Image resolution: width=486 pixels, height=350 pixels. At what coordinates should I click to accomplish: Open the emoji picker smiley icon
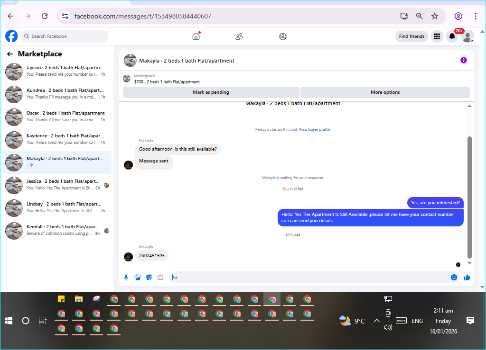tap(454, 278)
